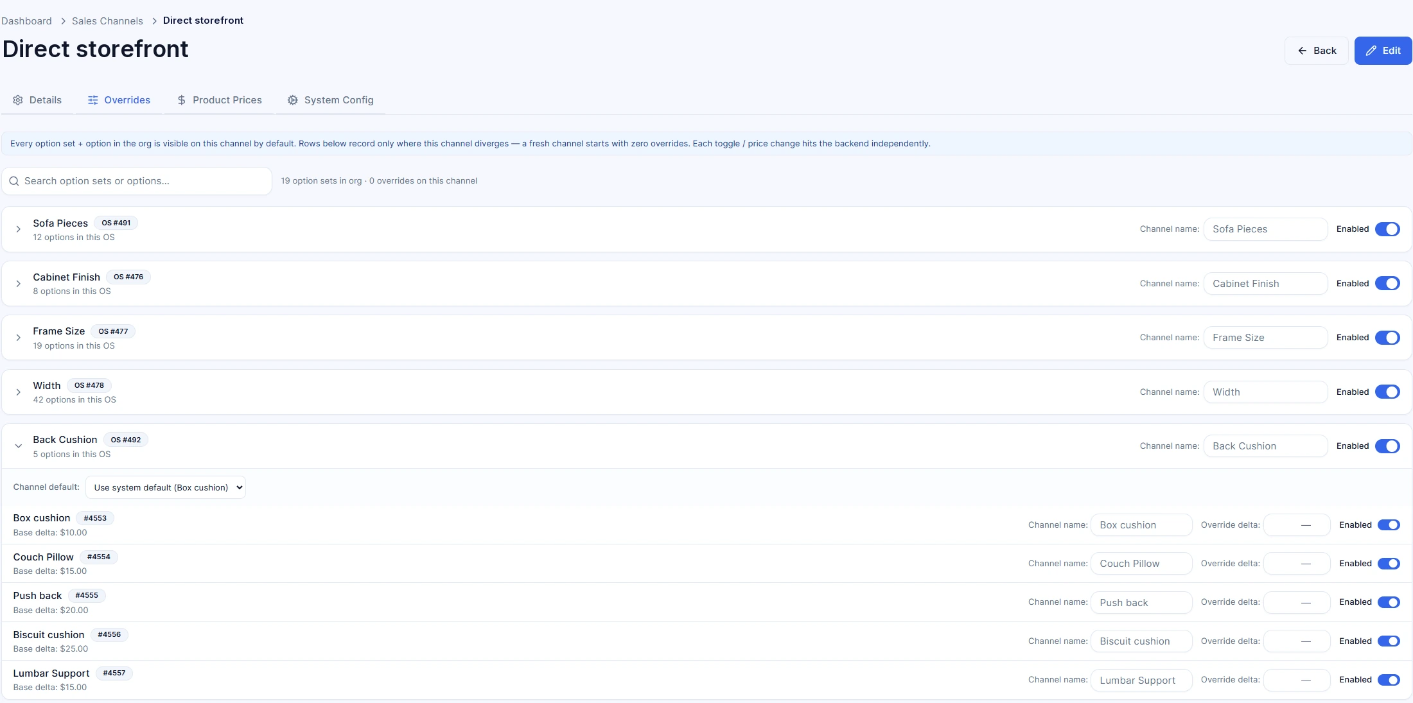The image size is (1413, 703).
Task: Open Sales Channels breadcrumb link
Action: (x=107, y=21)
